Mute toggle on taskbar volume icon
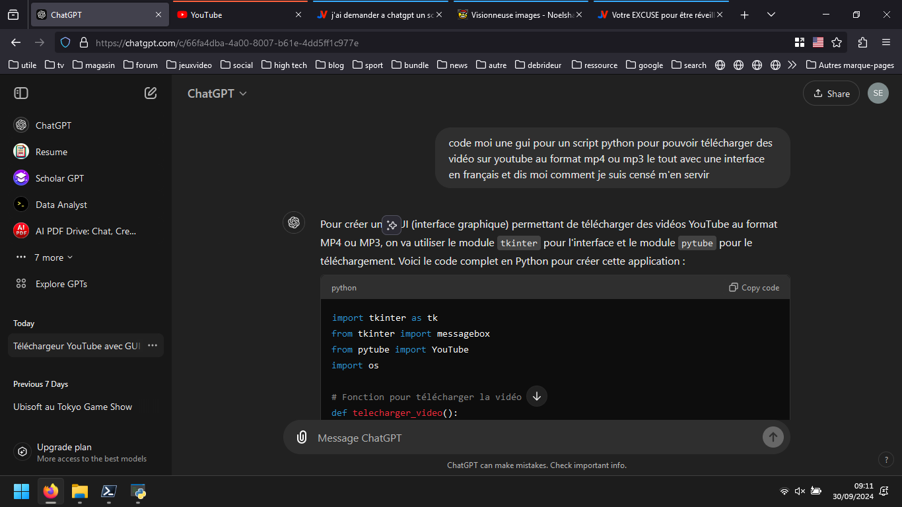 [800, 491]
